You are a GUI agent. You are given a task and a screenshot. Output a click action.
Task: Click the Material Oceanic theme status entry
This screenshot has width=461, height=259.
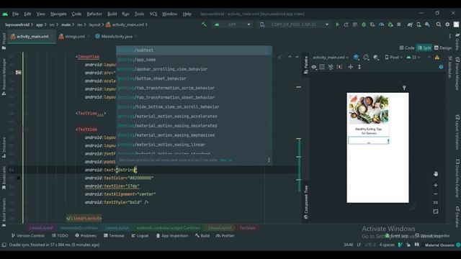[x=439, y=245]
